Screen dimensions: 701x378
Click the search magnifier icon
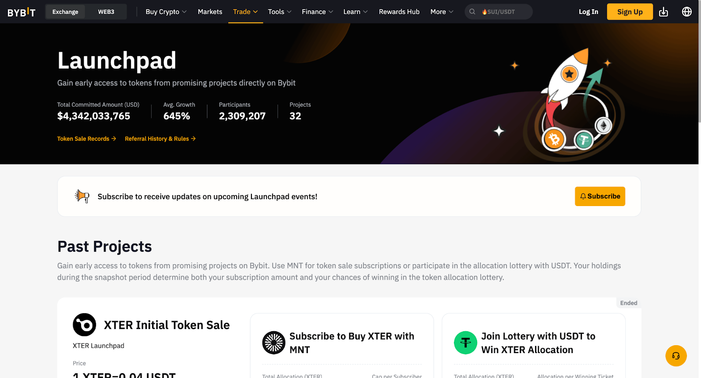(x=472, y=12)
